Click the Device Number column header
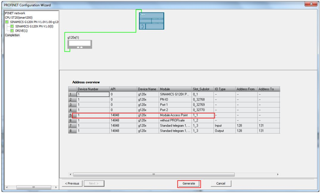The width and height of the screenshot is (321, 193). point(93,89)
